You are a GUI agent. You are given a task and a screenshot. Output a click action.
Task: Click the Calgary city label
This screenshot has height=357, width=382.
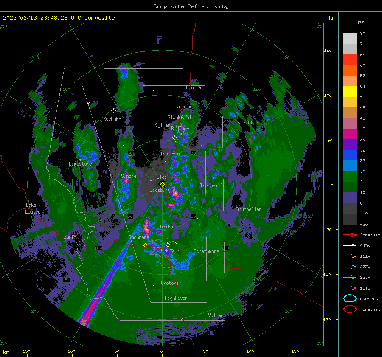[x=166, y=250]
